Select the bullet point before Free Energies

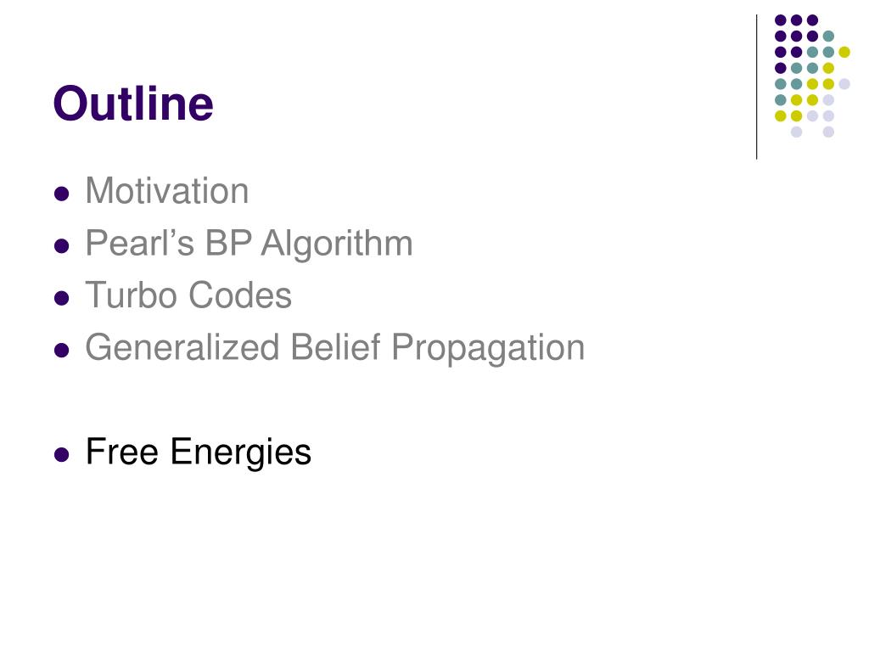coord(61,455)
